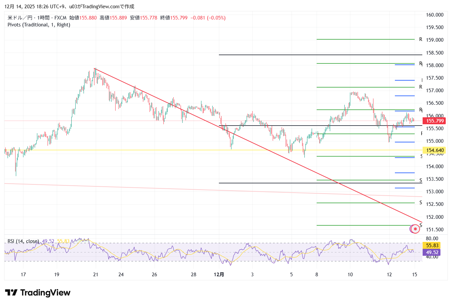The height and width of the screenshot is (305, 452).
Task: Click the yellow 55.83 RSI value tag
Action: pyautogui.click(x=432, y=246)
